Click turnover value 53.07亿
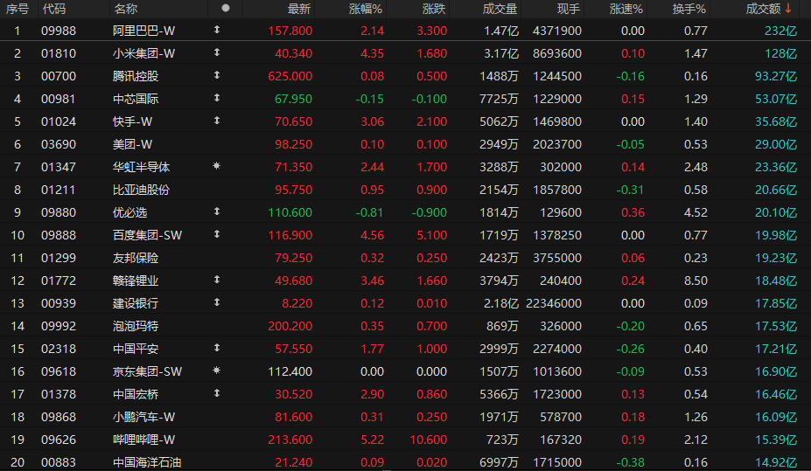Screen dimensions: 811x471 [x=776, y=99]
